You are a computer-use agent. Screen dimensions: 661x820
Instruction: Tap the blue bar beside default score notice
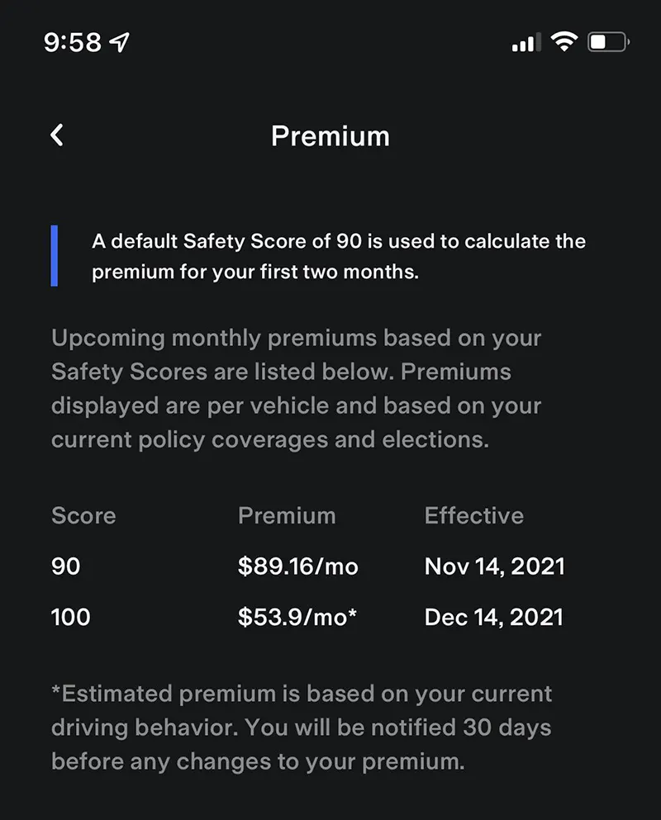55,256
